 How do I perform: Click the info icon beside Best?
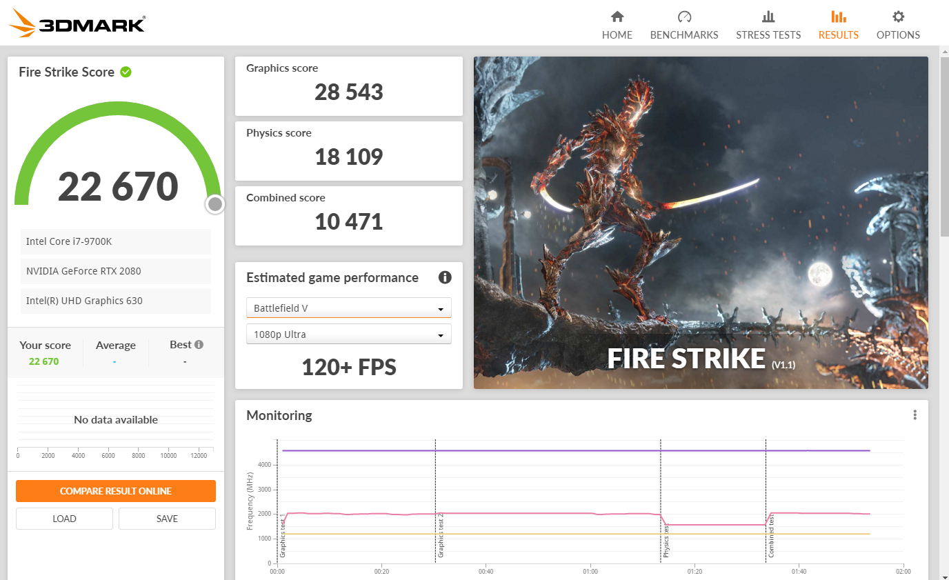pos(199,344)
